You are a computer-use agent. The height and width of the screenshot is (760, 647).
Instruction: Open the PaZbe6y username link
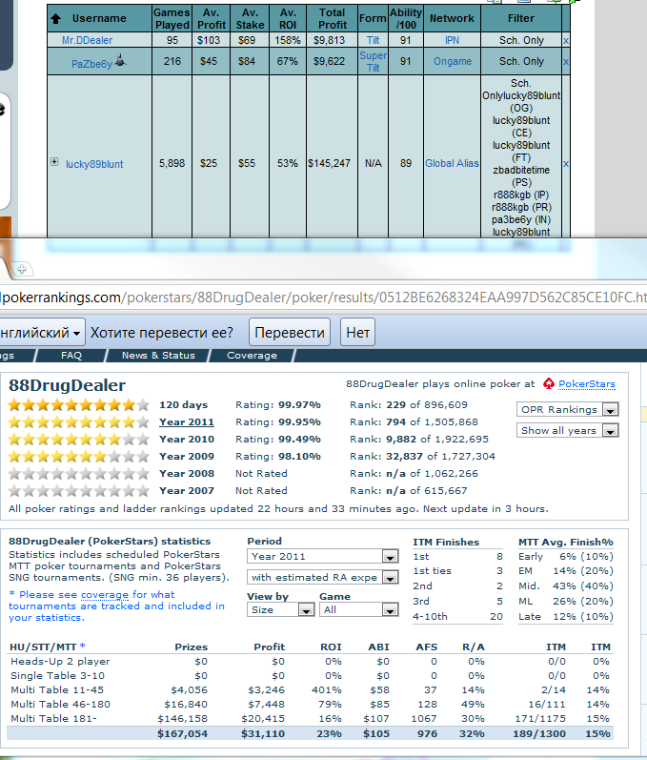92,64
